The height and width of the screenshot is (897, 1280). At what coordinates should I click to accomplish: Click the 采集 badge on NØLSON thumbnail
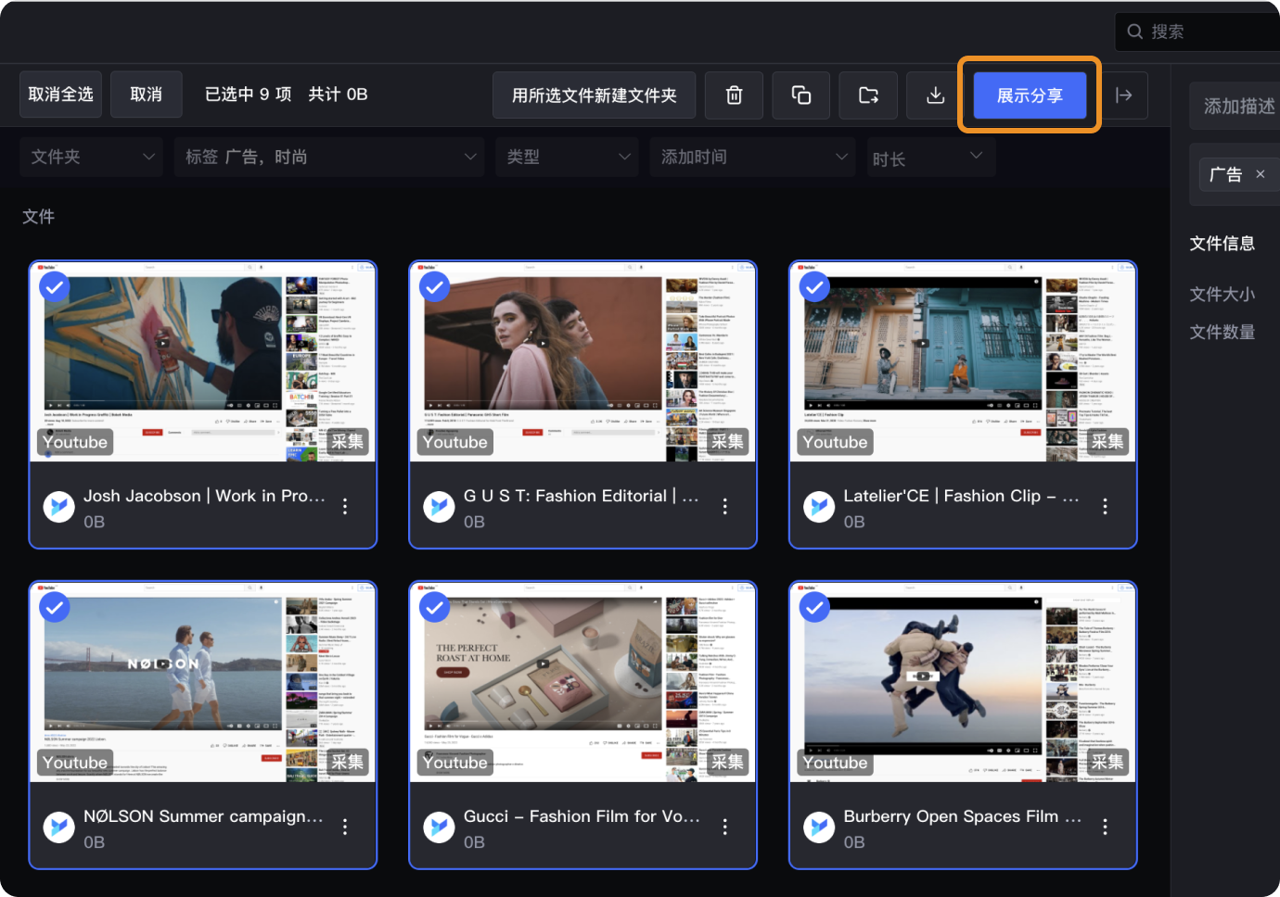348,763
